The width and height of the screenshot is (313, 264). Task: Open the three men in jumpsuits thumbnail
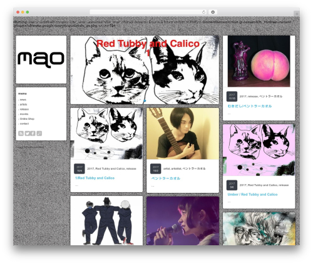point(106,221)
